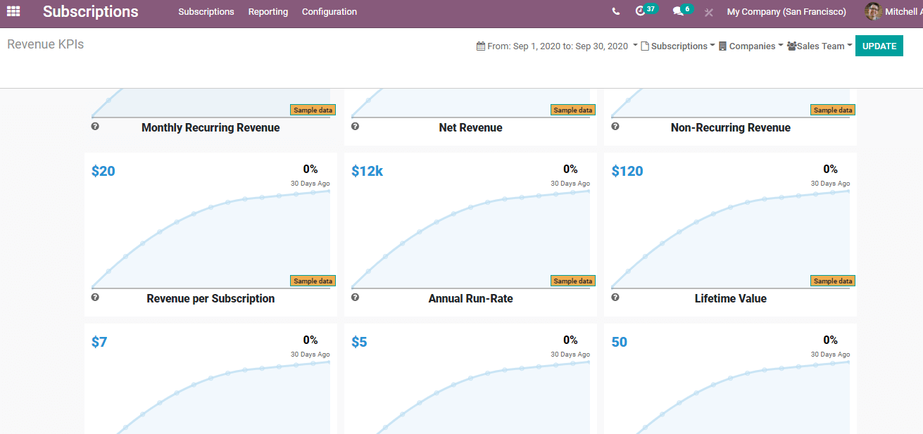Screen dimensions: 923x434
Task: Show help icon for Lifetime Value
Action: coord(615,298)
